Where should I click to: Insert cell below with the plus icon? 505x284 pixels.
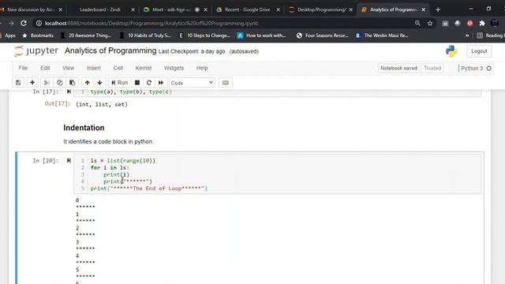tap(32, 83)
